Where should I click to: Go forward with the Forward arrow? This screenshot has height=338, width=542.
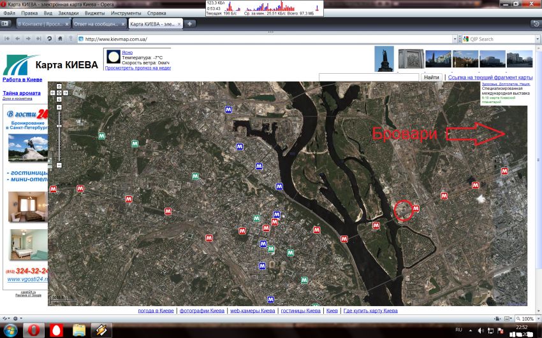click(28, 39)
